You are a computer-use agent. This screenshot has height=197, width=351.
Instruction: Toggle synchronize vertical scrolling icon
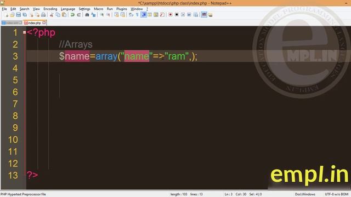(116, 15)
